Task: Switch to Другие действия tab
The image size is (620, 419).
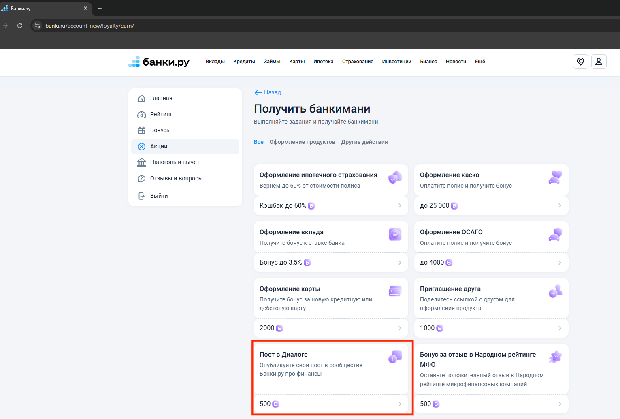Action: (364, 142)
